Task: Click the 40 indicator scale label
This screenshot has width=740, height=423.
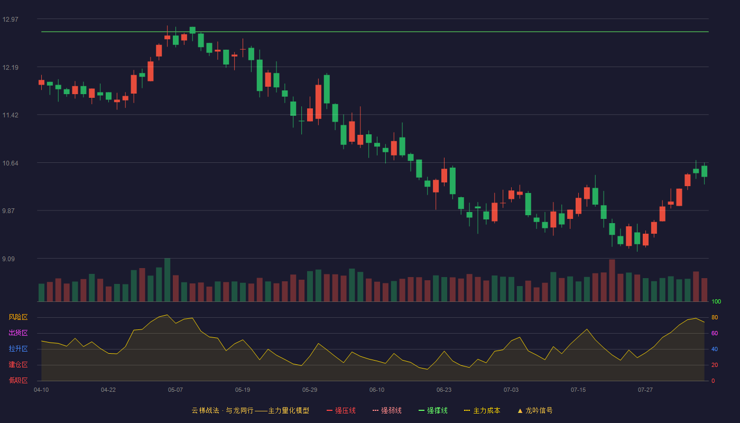Action: 715,349
